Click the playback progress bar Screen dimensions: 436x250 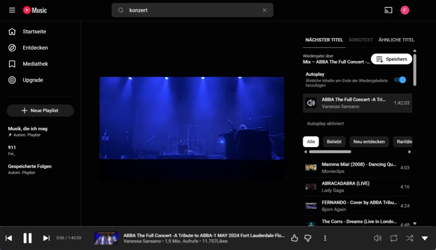click(218, 227)
